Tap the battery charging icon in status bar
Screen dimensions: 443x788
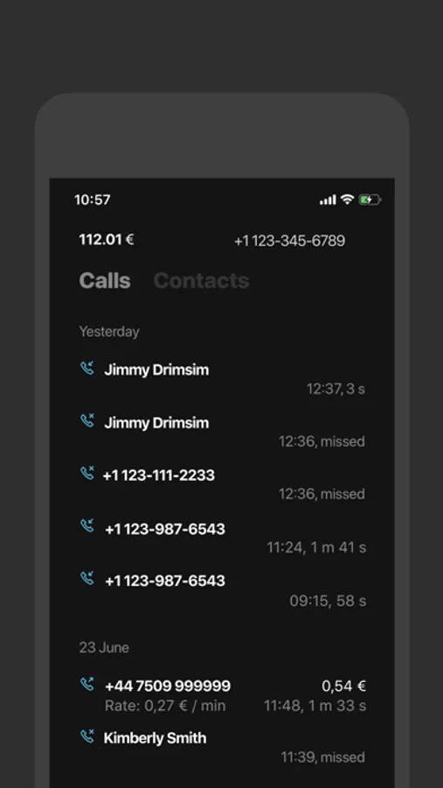pyautogui.click(x=370, y=200)
